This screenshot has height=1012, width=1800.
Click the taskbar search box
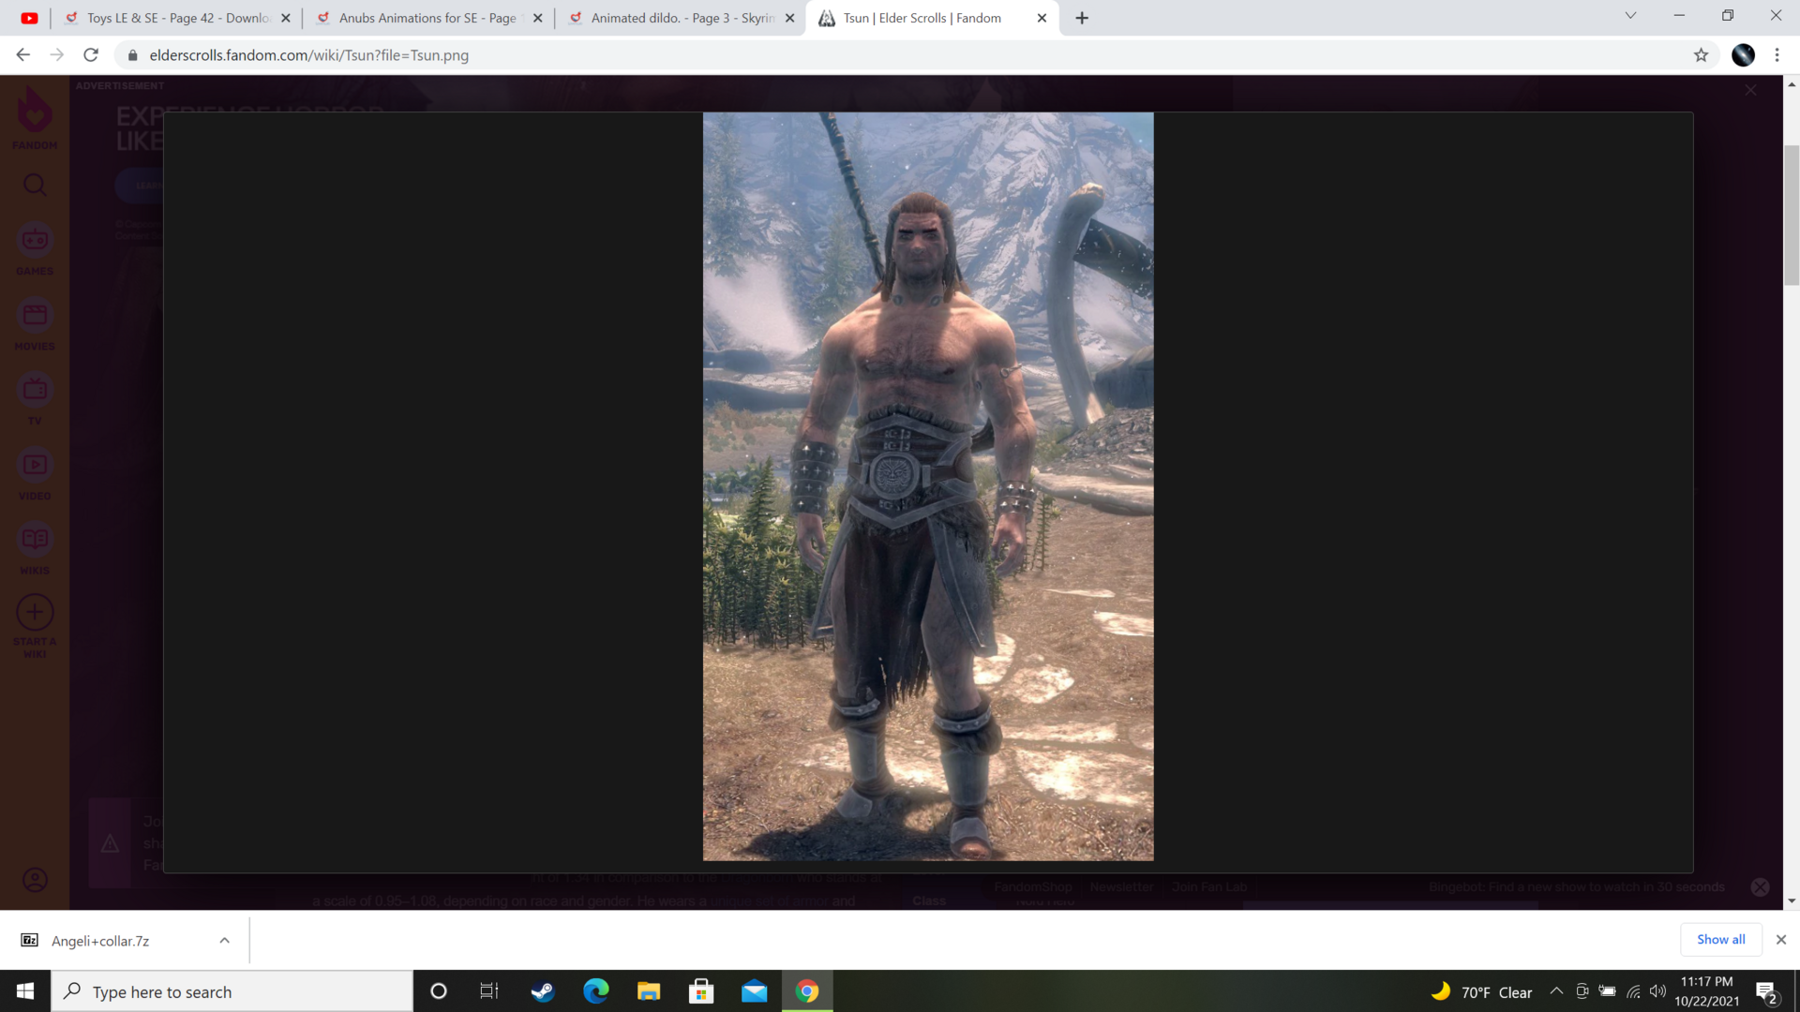pyautogui.click(x=232, y=991)
